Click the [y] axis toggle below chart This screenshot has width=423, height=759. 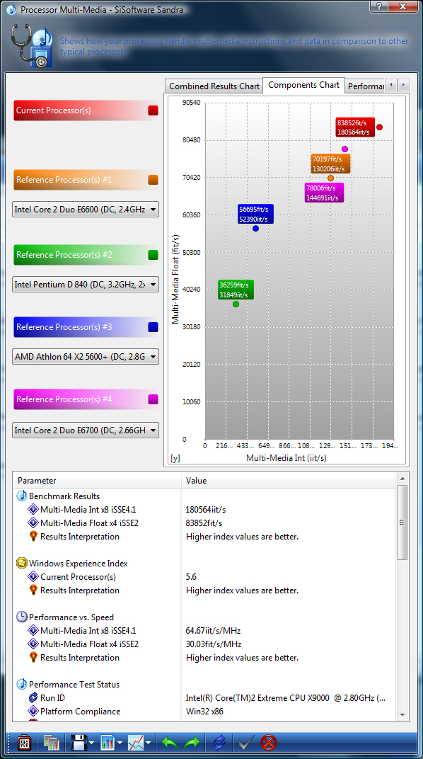point(175,458)
